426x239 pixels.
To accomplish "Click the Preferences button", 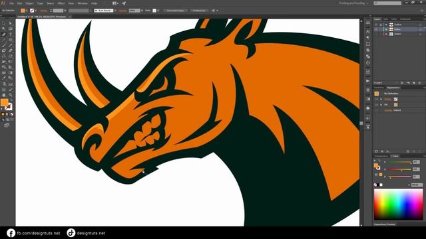I will point(199,11).
